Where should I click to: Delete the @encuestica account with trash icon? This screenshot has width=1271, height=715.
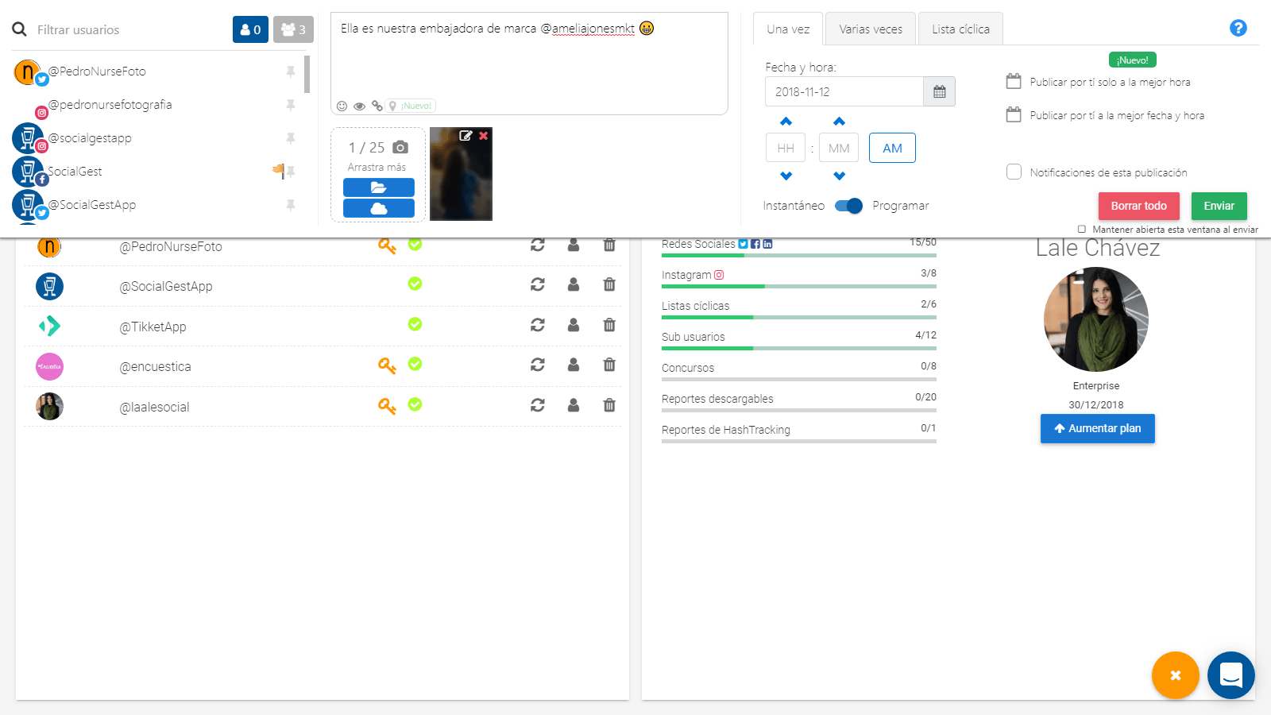609,365
